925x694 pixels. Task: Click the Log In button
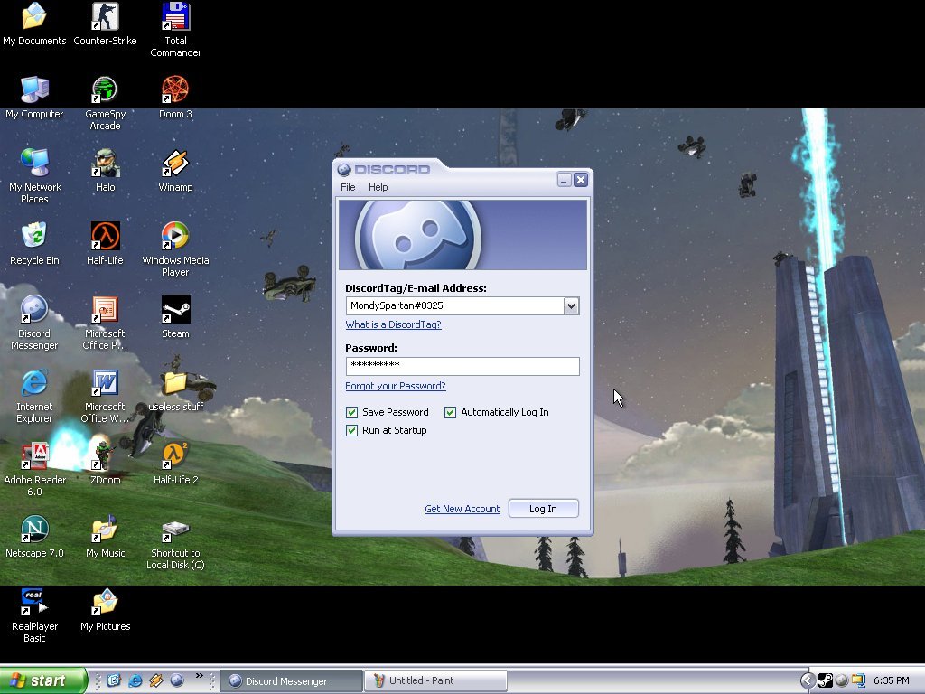[x=543, y=509]
